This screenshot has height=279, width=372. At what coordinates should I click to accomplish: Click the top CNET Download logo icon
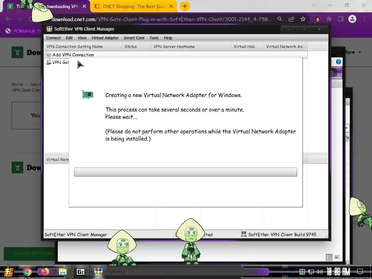tap(17, 52)
